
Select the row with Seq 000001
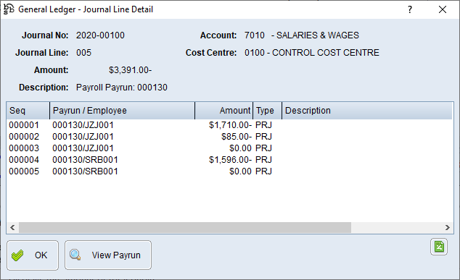tap(229, 125)
